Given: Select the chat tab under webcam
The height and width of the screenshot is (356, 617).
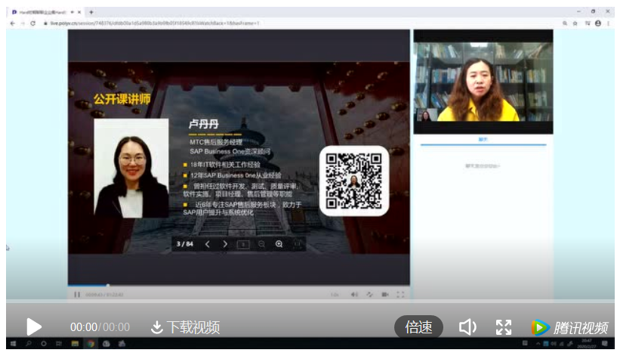Looking at the screenshot, I should pyautogui.click(x=483, y=139).
